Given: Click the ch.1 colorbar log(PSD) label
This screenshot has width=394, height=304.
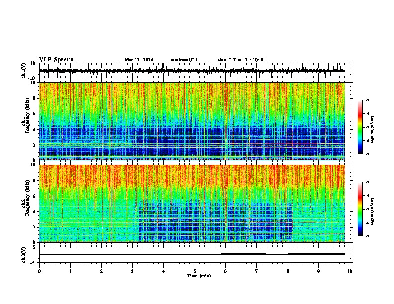Looking at the screenshot, I should pyautogui.click(x=372, y=130).
